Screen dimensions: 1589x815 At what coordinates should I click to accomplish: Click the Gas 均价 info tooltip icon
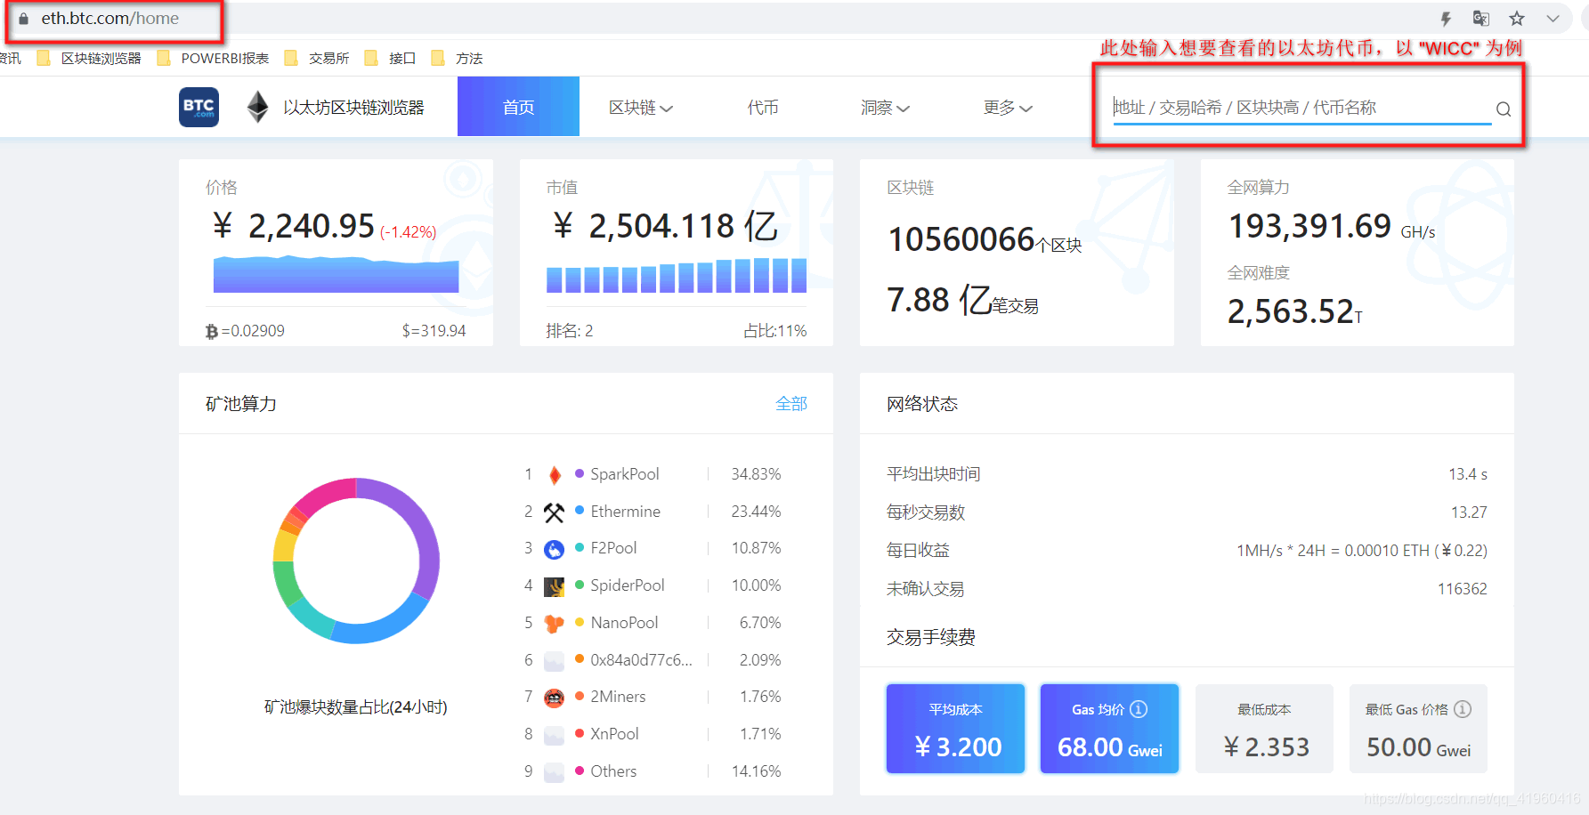tap(1138, 709)
